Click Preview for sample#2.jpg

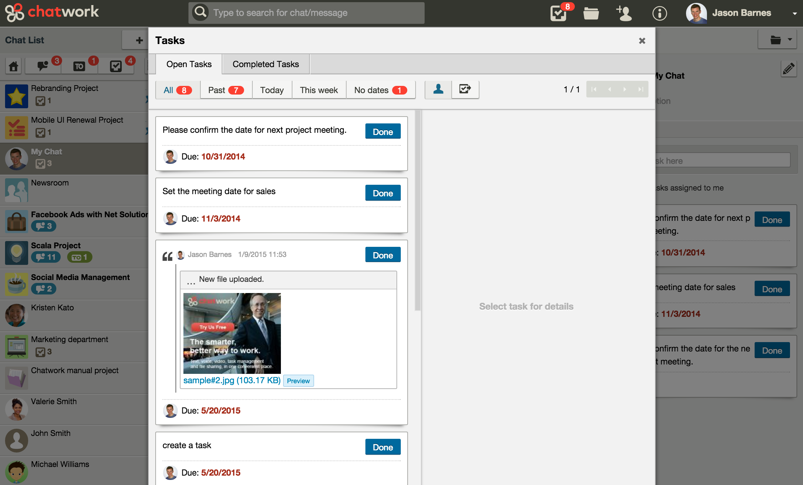[x=298, y=381]
